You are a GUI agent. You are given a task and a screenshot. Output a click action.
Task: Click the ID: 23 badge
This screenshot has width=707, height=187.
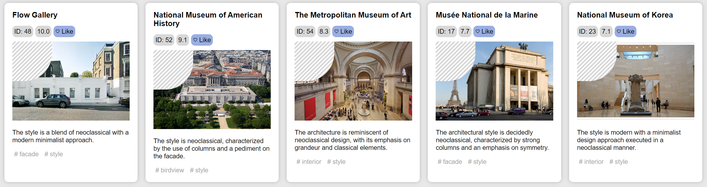[x=587, y=32]
